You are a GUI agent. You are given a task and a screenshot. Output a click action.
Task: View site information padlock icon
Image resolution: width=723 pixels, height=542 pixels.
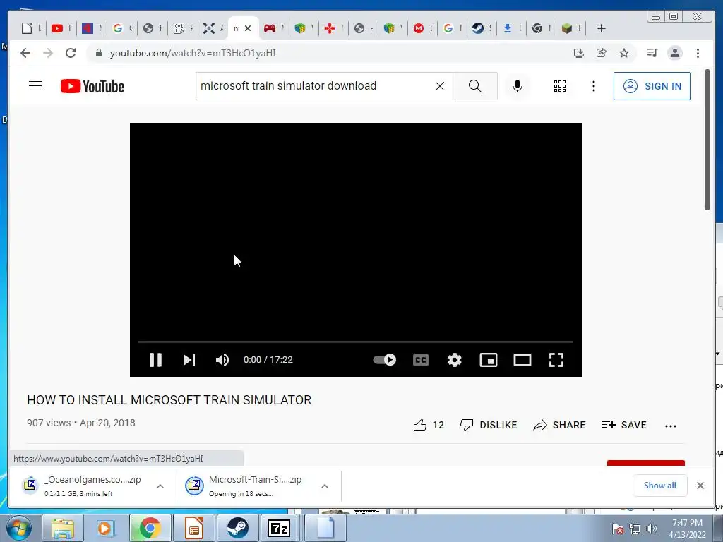[98, 53]
